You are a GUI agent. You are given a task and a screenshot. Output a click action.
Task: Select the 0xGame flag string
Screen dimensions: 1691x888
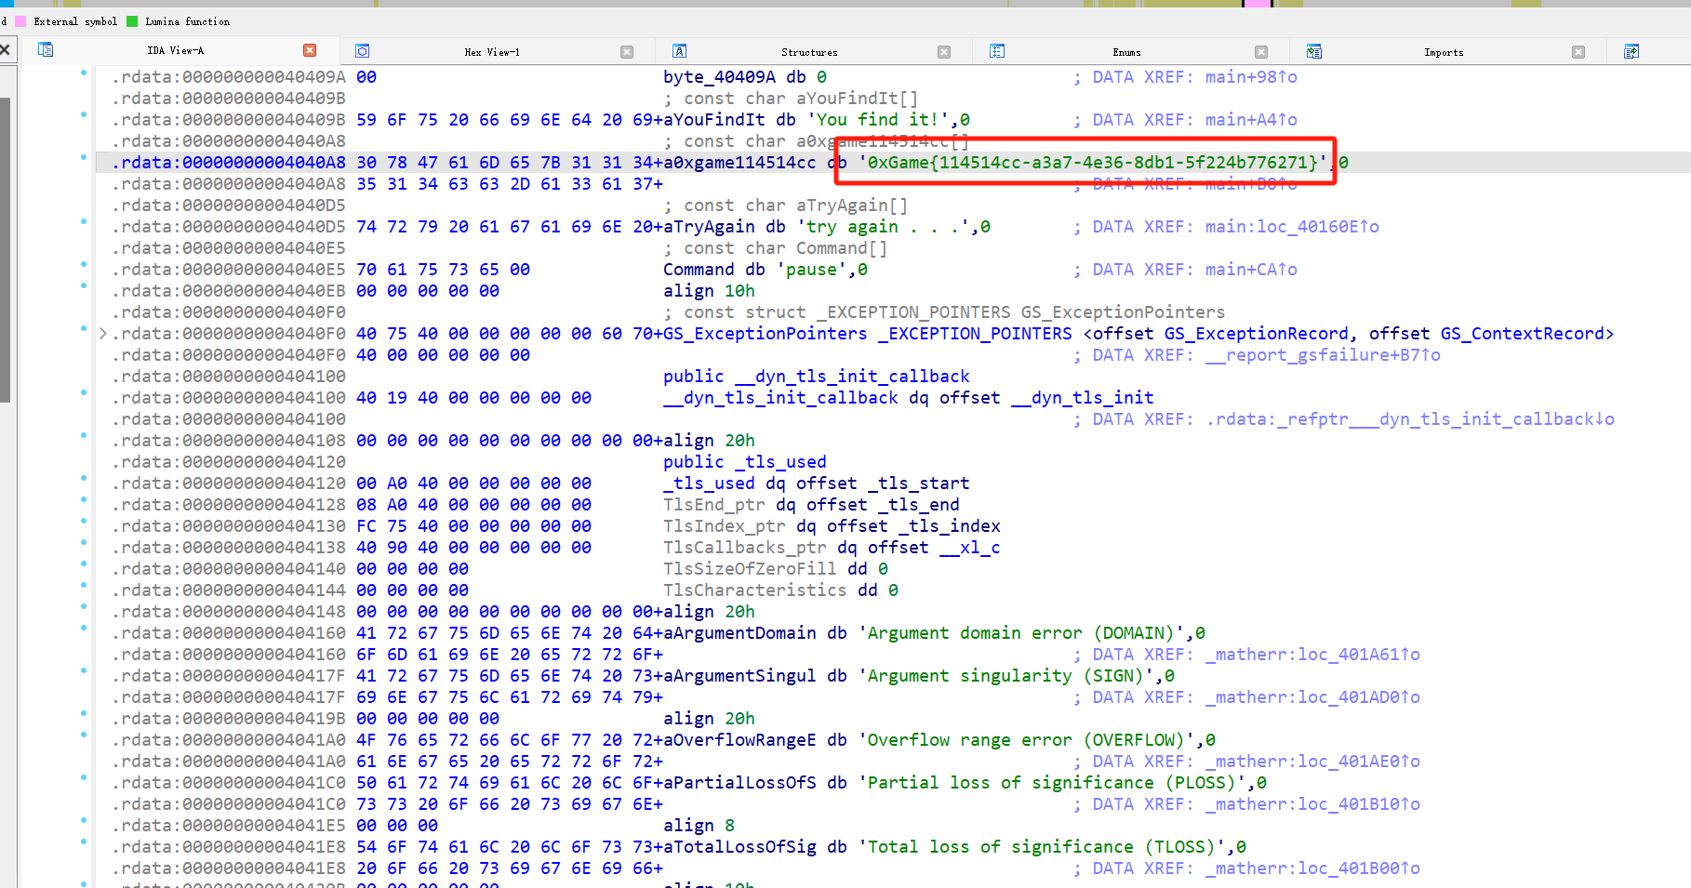(1092, 163)
